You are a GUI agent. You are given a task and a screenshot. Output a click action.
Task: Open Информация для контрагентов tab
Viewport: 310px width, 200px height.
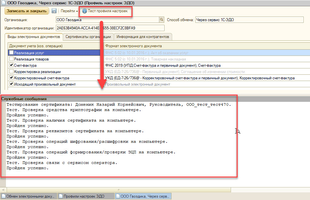pos(143,37)
